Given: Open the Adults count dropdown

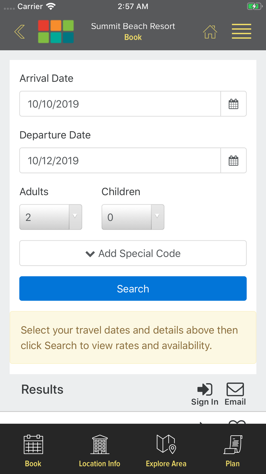Looking at the screenshot, I should (x=51, y=217).
